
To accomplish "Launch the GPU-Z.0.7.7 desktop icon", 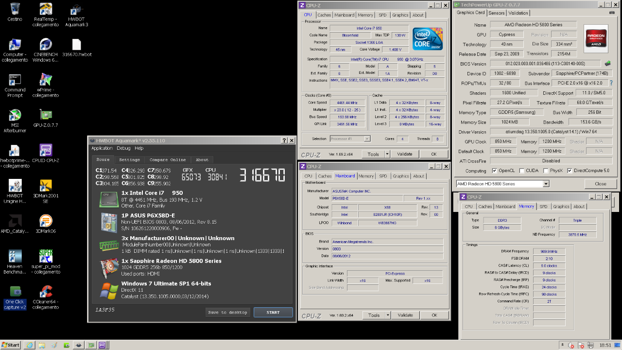I will click(x=46, y=118).
